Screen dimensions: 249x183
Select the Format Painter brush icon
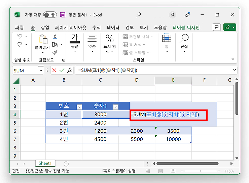[x=55, y=52]
